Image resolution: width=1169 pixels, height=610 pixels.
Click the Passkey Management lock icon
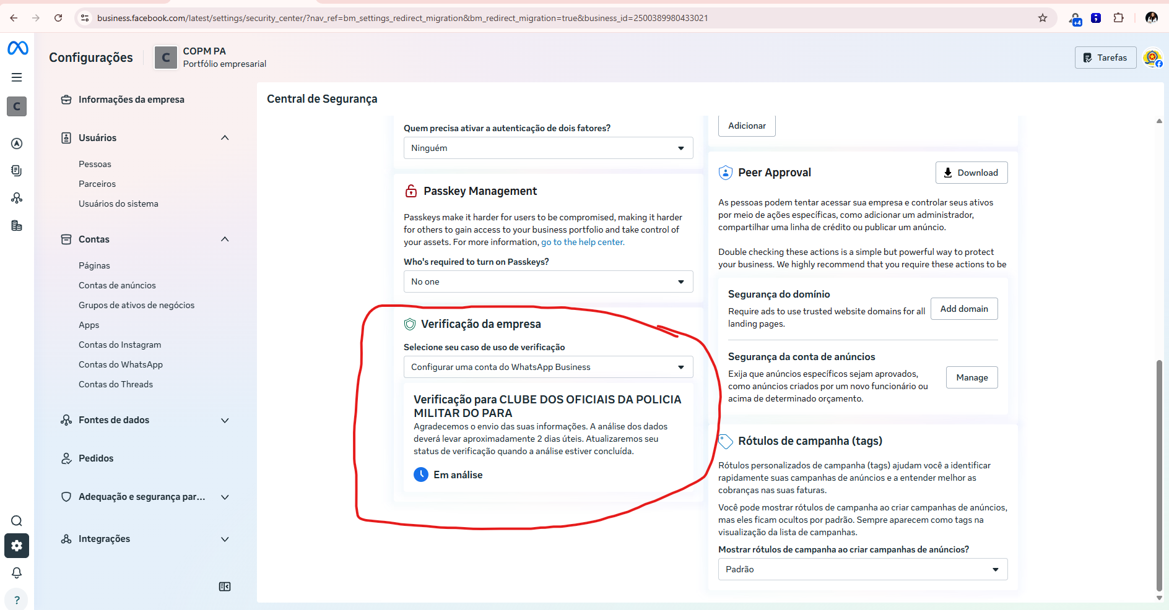[x=411, y=191]
